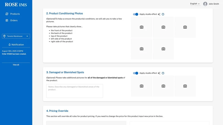Turn off studio effect toggle in Damaged Spots section
This screenshot has height=125, width=223.
[135, 73]
